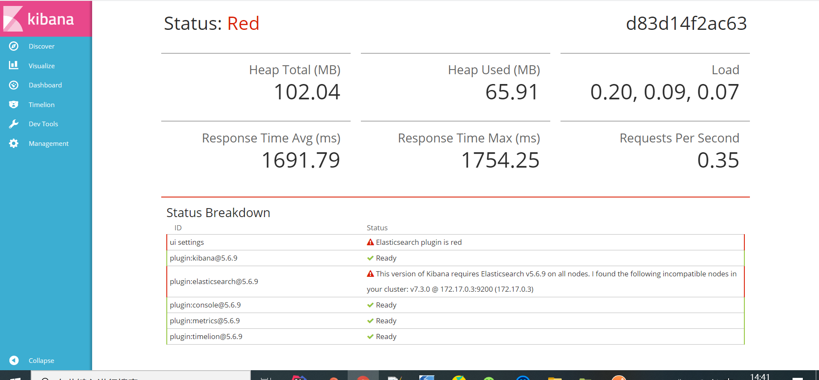Click the warning icon in ui settings row

(x=370, y=242)
